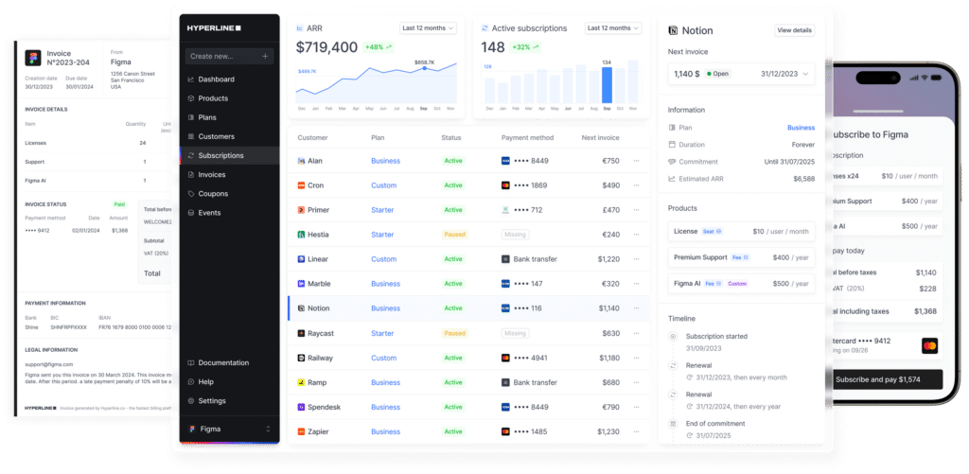This screenshot has height=474, width=969.
Task: Open the more options for Notion row
Action: [636, 308]
